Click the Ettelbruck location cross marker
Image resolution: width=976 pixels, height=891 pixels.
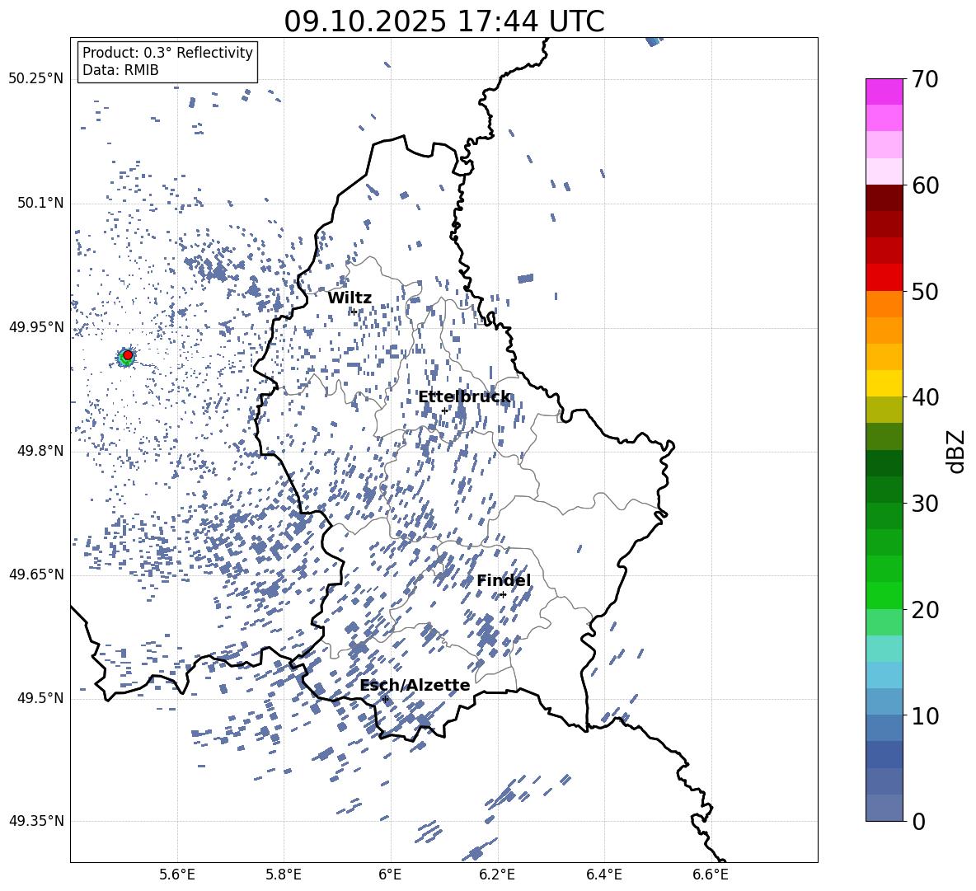point(444,410)
